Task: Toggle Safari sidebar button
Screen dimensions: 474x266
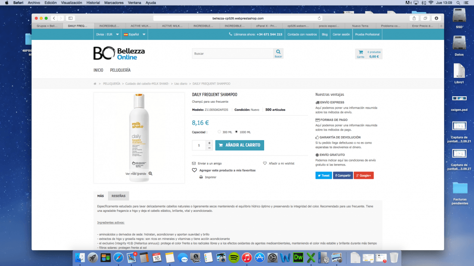Action: point(70,18)
